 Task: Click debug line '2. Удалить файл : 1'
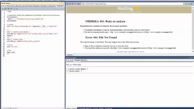[74, 71]
